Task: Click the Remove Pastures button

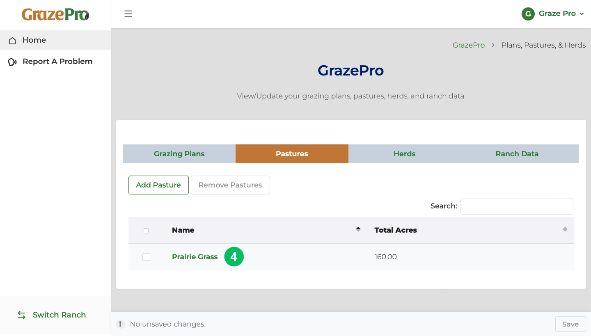Action: 230,185
